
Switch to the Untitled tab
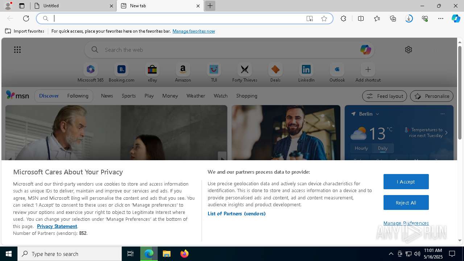click(x=74, y=6)
